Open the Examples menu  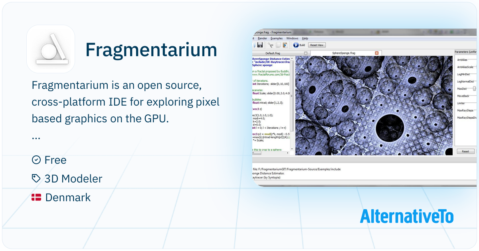(277, 38)
